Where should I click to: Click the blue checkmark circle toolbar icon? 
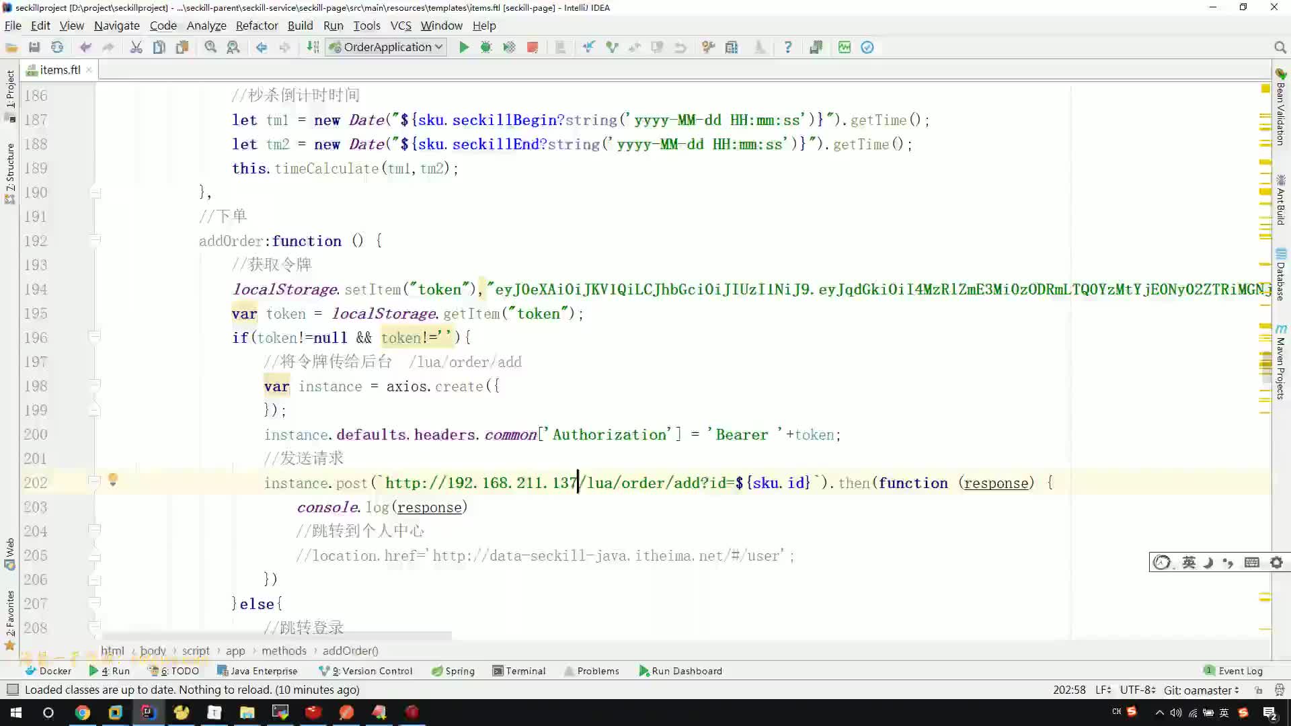pyautogui.click(x=867, y=48)
